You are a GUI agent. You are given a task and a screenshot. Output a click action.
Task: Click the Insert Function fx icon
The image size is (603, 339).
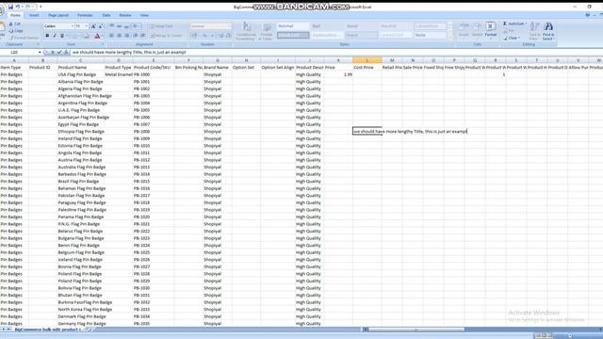point(66,53)
